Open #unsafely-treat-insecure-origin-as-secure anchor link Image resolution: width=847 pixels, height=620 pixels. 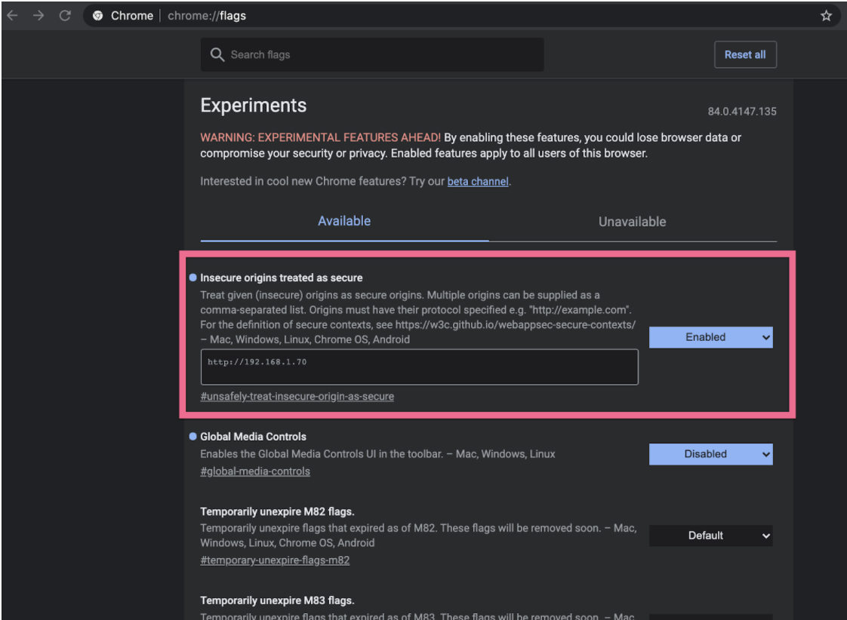tap(297, 396)
